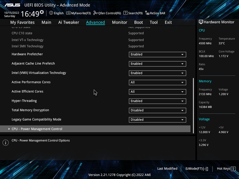Click the Search(F9) question mark icon

point(125,13)
